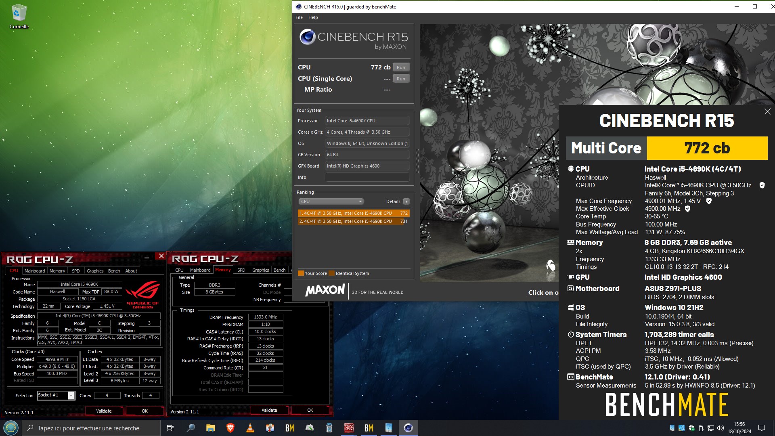Click the CPUID verified shield icon
This screenshot has width=775, height=436.
coord(762,185)
